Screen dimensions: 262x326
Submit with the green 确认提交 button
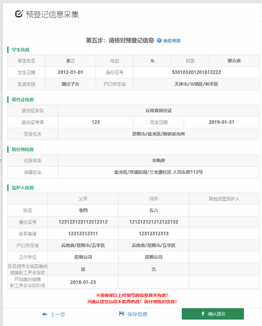[213, 314]
